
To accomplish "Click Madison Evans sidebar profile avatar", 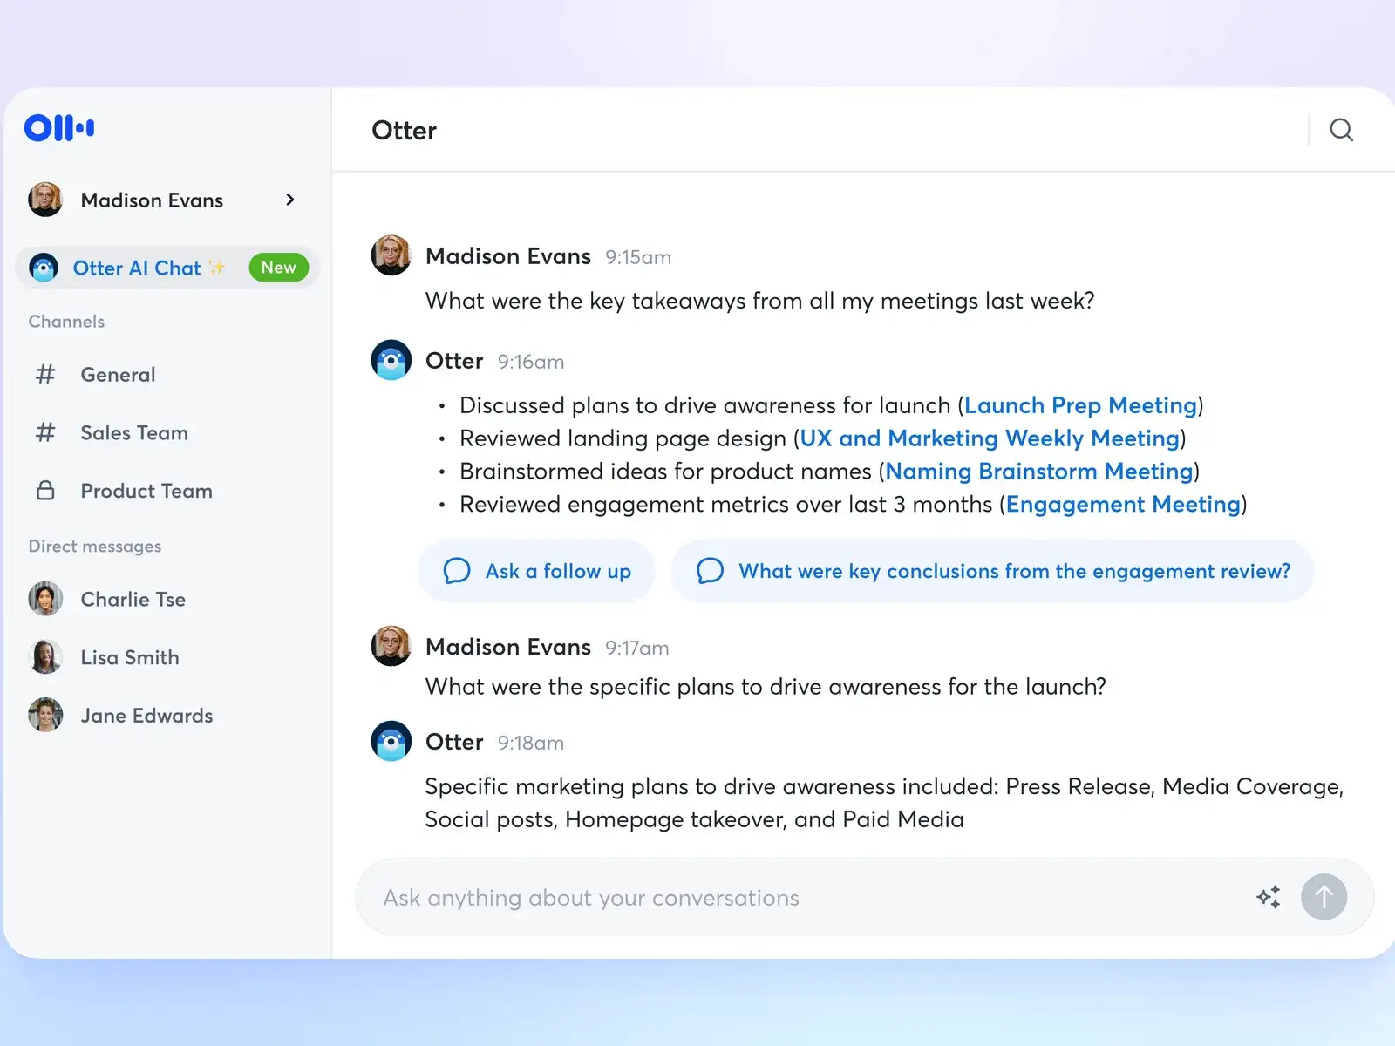I will (x=45, y=200).
